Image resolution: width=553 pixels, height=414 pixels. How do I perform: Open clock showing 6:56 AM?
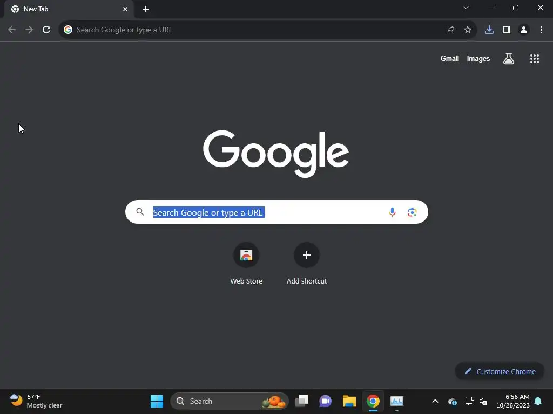coord(513,401)
